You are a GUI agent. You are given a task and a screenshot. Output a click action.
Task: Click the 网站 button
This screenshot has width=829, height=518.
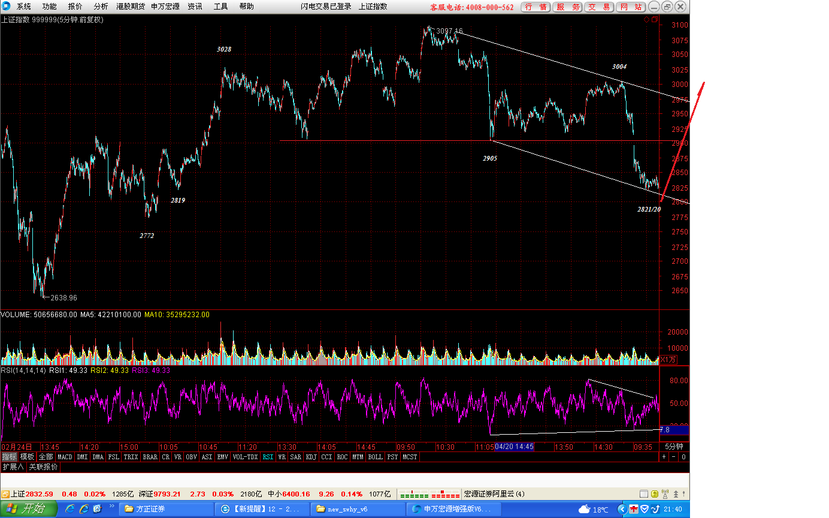tap(630, 7)
